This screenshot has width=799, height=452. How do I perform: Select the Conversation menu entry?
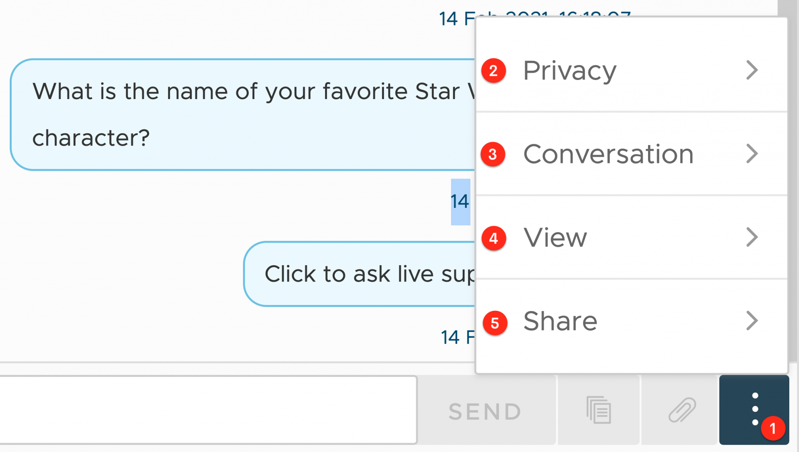[x=608, y=154]
